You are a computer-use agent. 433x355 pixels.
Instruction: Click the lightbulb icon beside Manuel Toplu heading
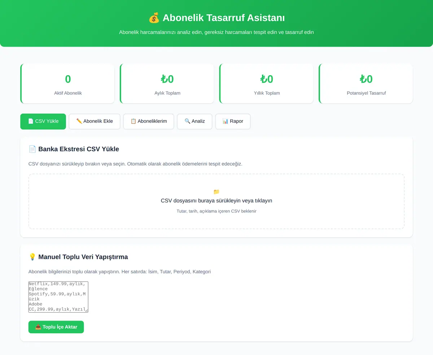[32, 257]
